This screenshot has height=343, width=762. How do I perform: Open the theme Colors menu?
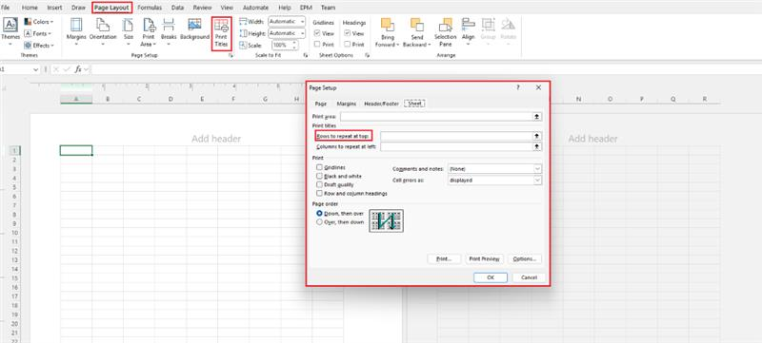click(x=38, y=22)
